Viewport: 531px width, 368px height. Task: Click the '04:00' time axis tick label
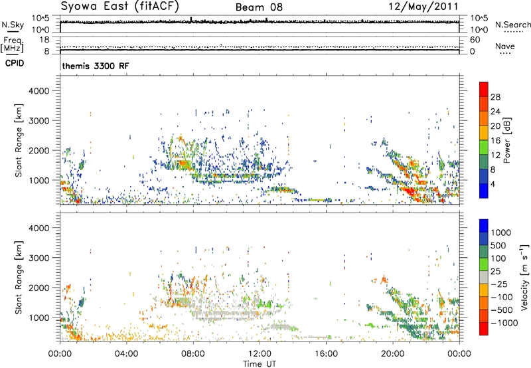(x=126, y=354)
